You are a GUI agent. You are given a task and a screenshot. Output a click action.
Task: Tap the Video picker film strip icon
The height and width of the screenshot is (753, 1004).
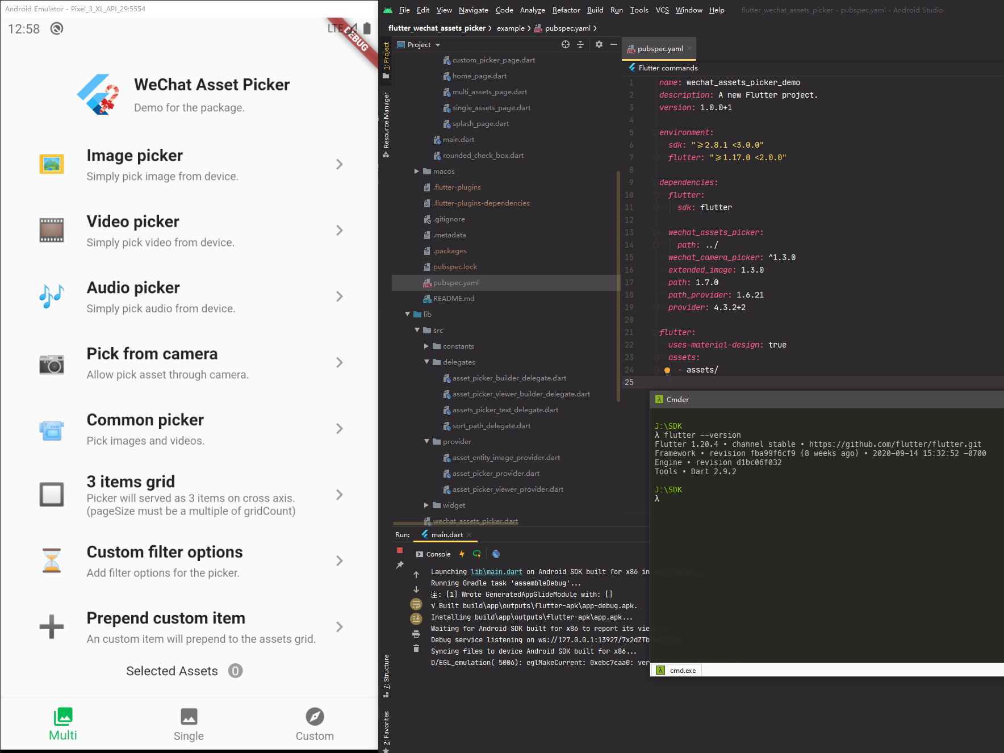[x=52, y=231]
